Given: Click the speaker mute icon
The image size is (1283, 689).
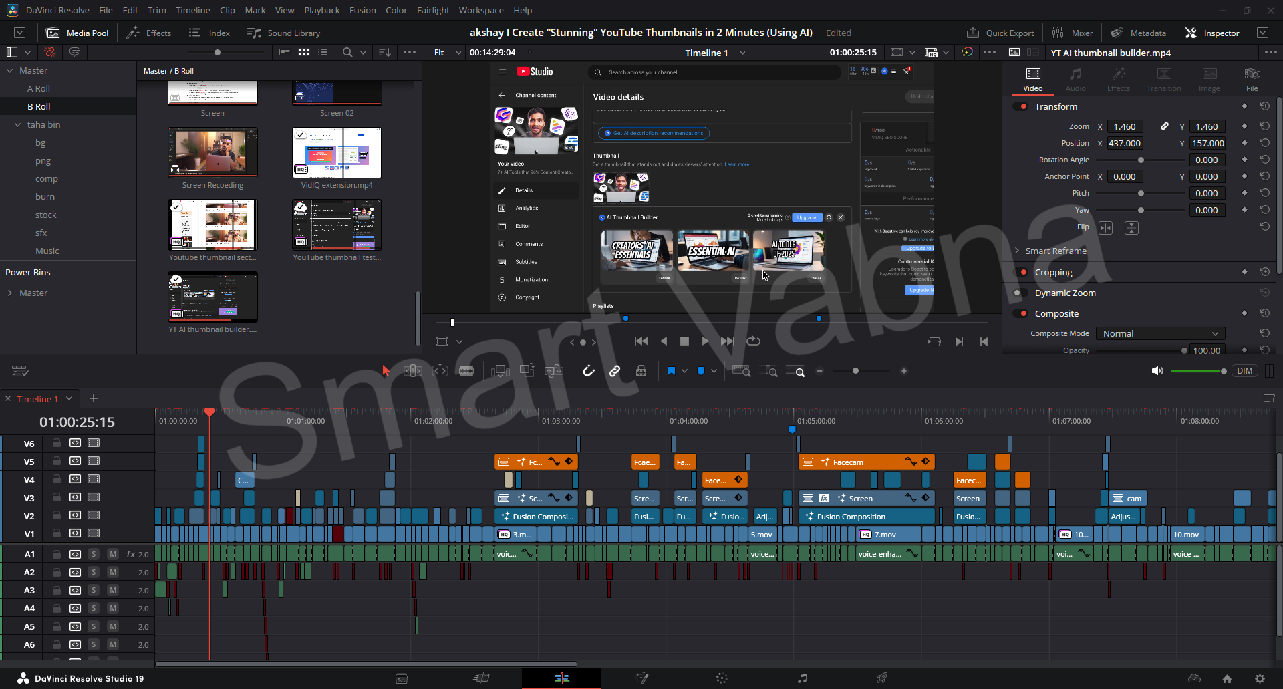Looking at the screenshot, I should [x=1157, y=371].
